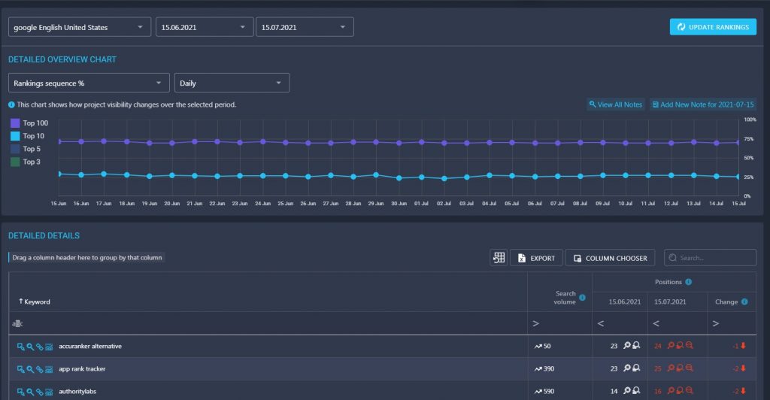Click the blue magnifier icon for authoritylabs
This screenshot has width=770, height=400.
[30, 392]
